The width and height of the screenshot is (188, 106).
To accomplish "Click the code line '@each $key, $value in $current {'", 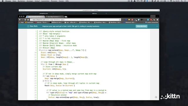I will pos(60,86).
